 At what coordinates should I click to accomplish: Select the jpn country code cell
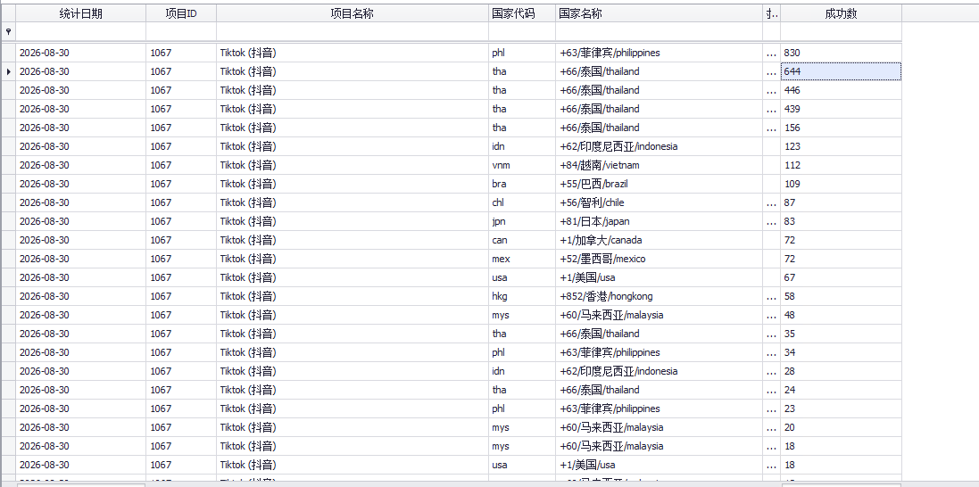coord(523,221)
